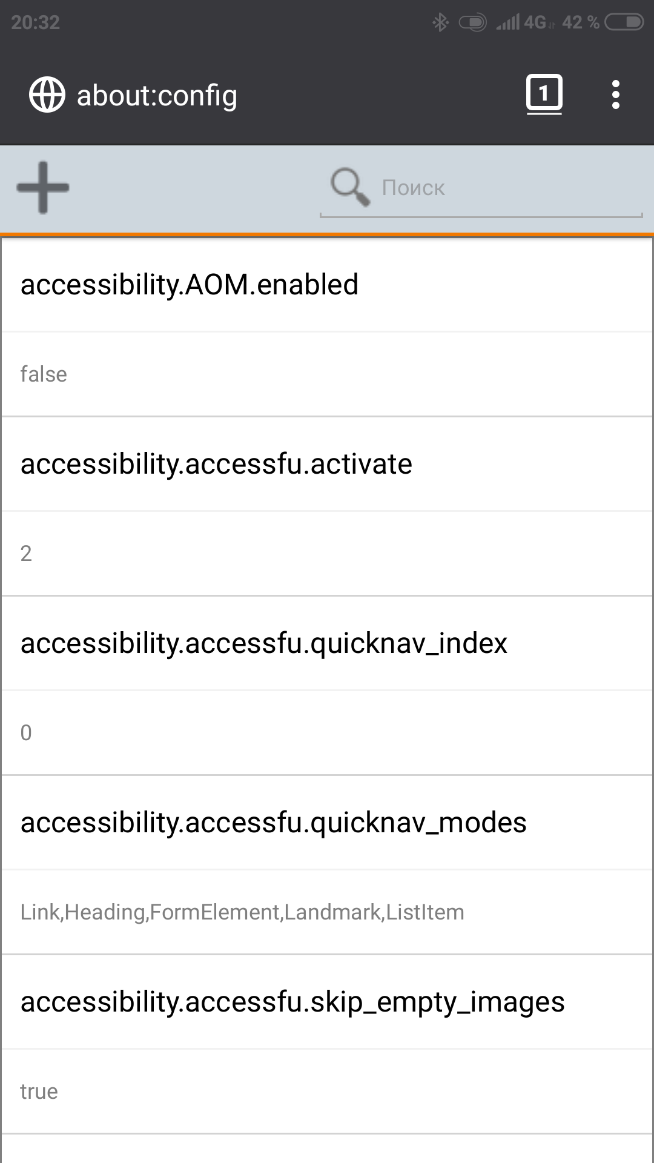Select accessibility.accessfu.quicknav_index preference
The image size is (654, 1163).
click(264, 643)
